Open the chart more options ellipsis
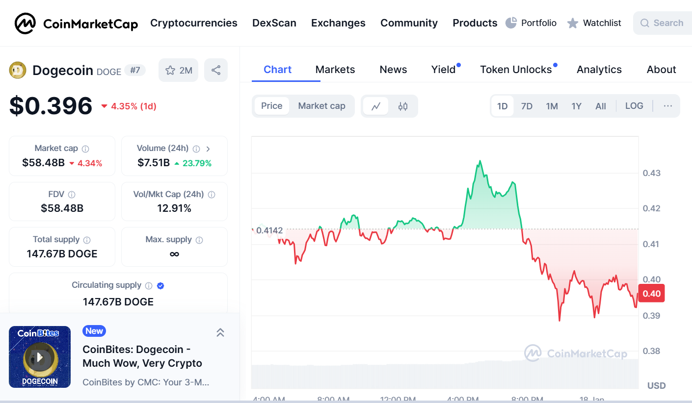 668,106
